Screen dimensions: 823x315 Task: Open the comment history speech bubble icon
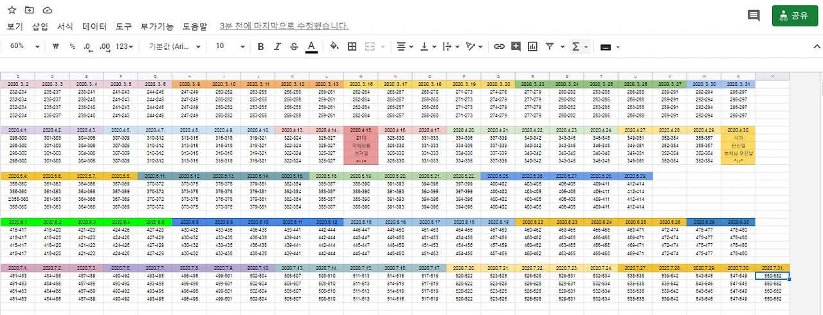(x=754, y=16)
